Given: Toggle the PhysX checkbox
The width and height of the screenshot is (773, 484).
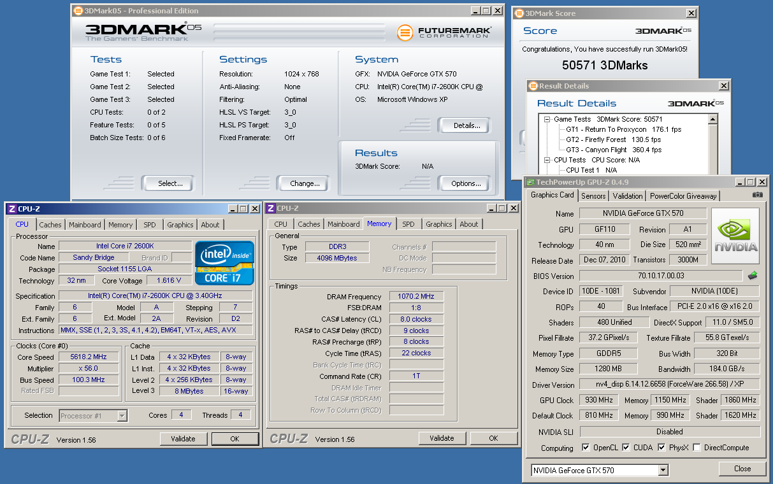Looking at the screenshot, I should click(661, 448).
